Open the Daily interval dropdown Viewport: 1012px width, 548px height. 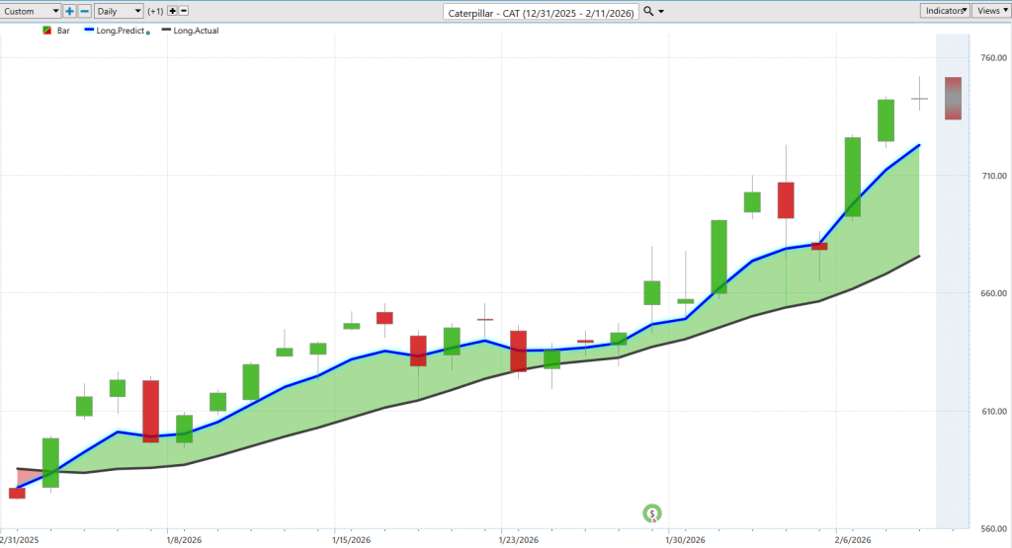point(119,11)
